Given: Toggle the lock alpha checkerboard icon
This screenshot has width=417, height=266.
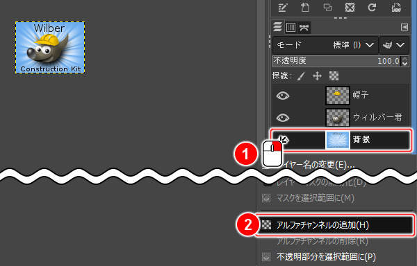Looking at the screenshot, I should (x=334, y=76).
